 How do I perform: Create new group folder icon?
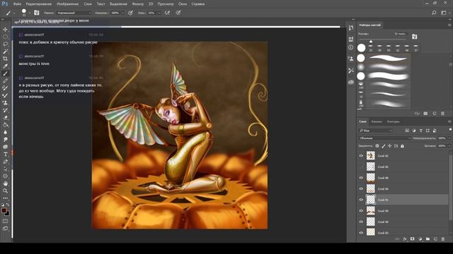(x=428, y=239)
